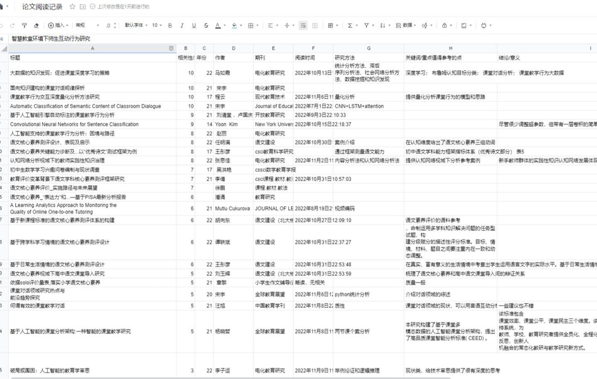Viewport: 597px width, 379px height.
Task: Click the decimal places .0 stepper
Action: tap(111, 25)
